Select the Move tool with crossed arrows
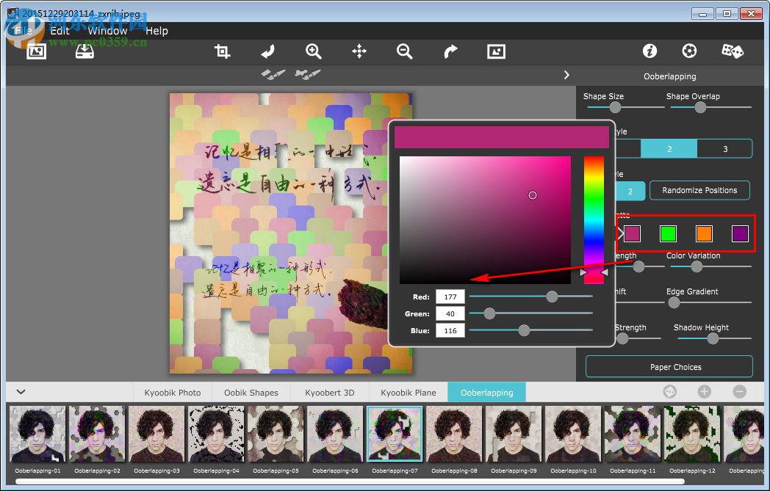Screen dimensions: 770x491 point(359,51)
